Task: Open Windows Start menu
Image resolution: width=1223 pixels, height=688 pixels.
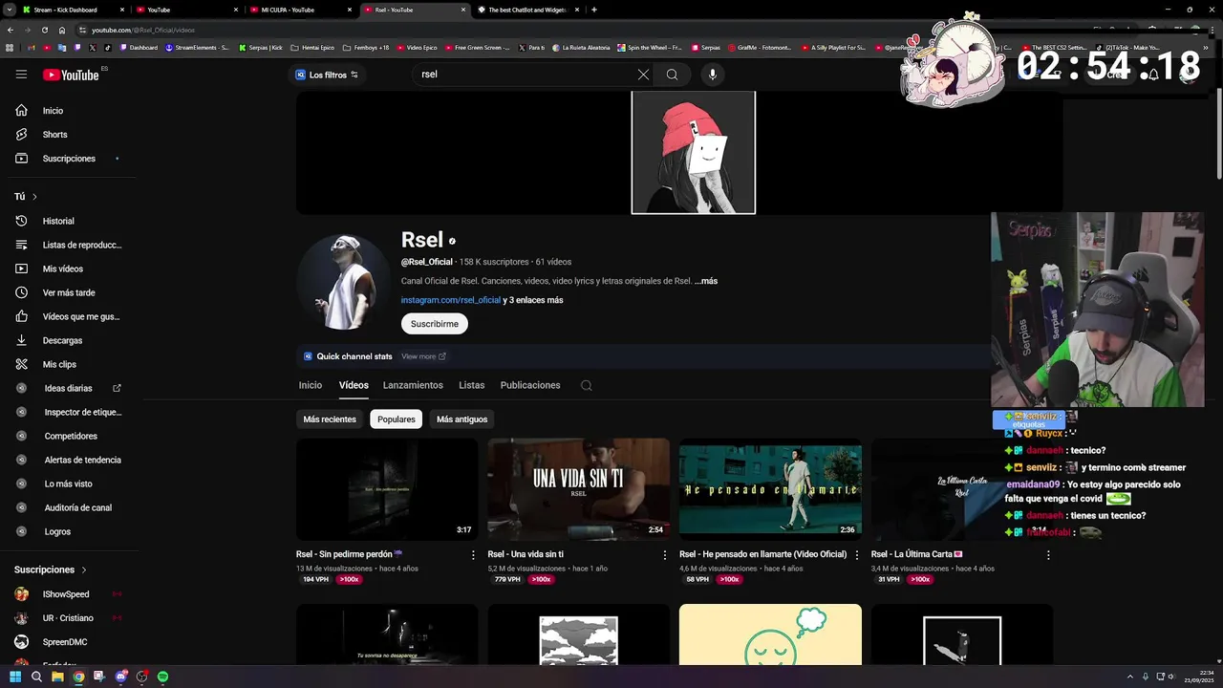Action: coord(15,677)
